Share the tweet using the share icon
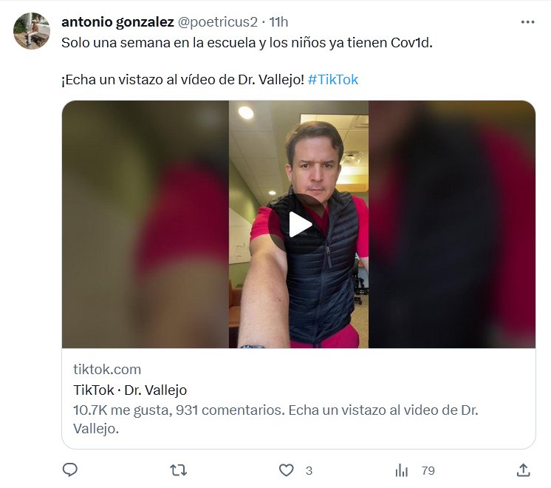Image resolution: width=551 pixels, height=488 pixels. pyautogui.click(x=523, y=470)
